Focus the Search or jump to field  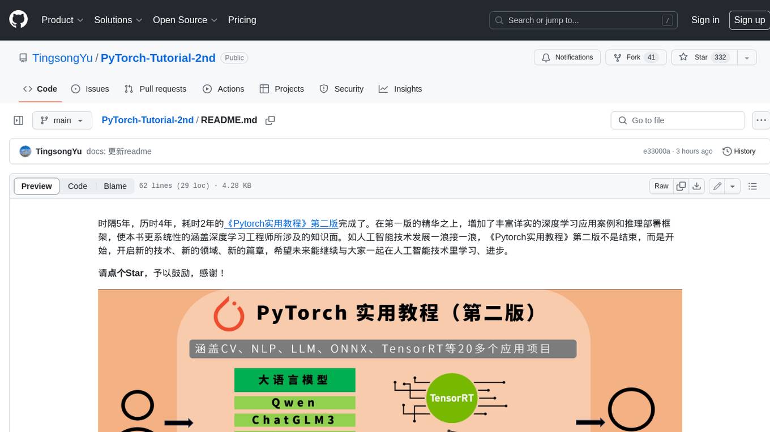tap(584, 20)
